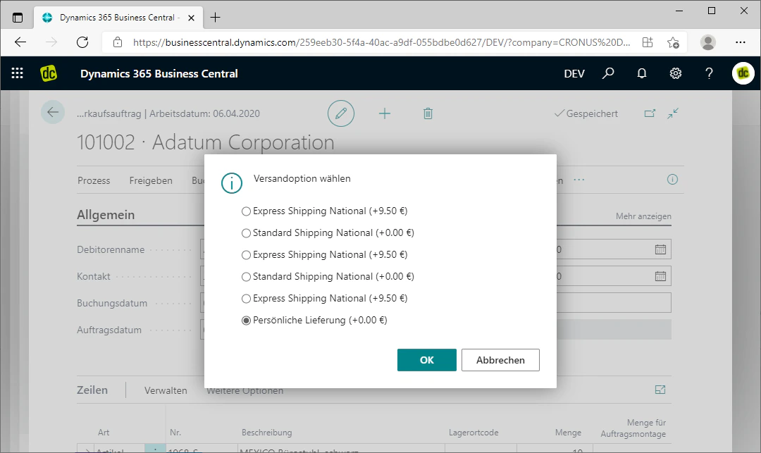761x453 pixels.
Task: Click the browser refresh icon
Action: 82,42
